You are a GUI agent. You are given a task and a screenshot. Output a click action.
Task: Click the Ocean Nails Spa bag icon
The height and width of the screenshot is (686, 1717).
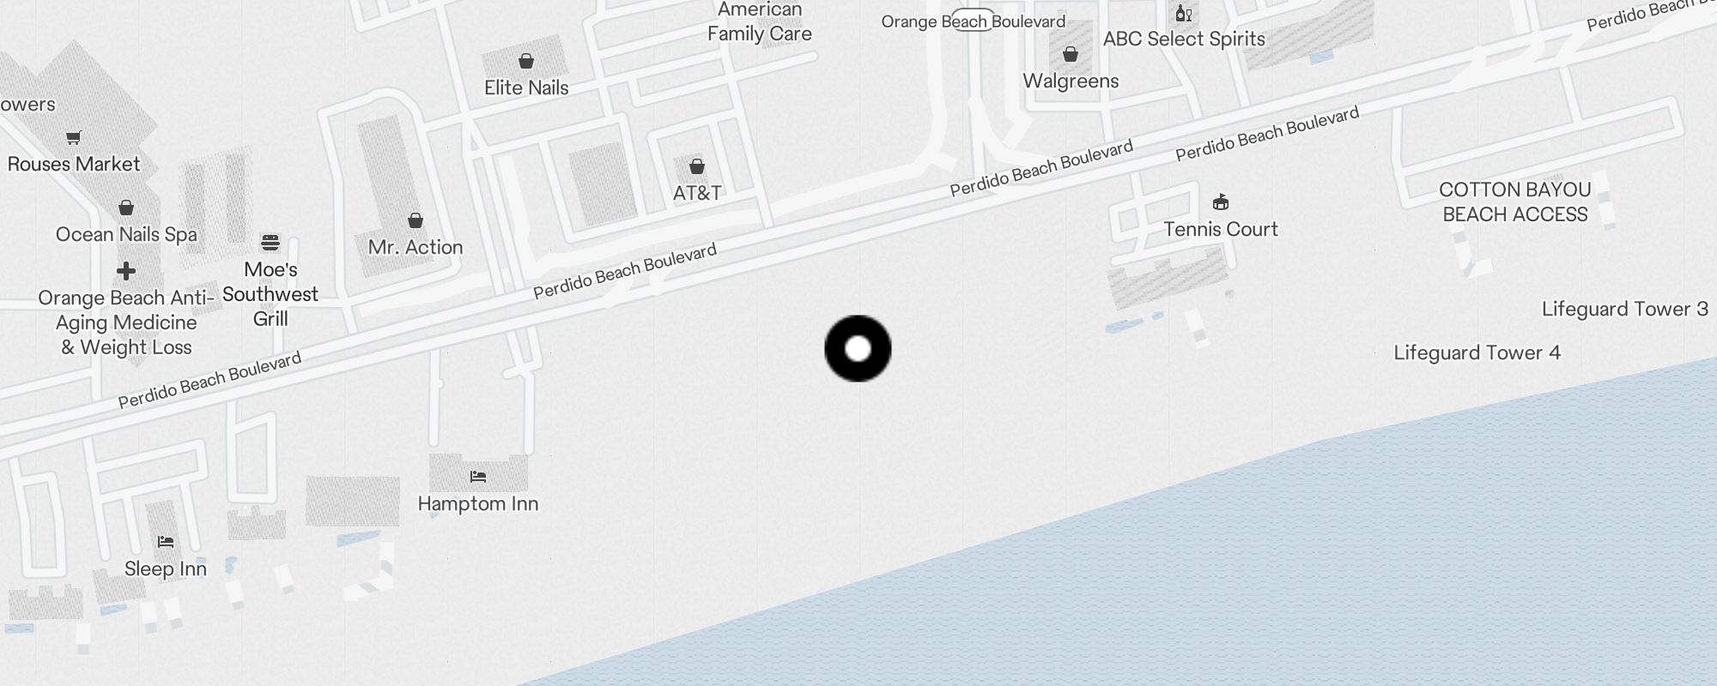coord(126,208)
